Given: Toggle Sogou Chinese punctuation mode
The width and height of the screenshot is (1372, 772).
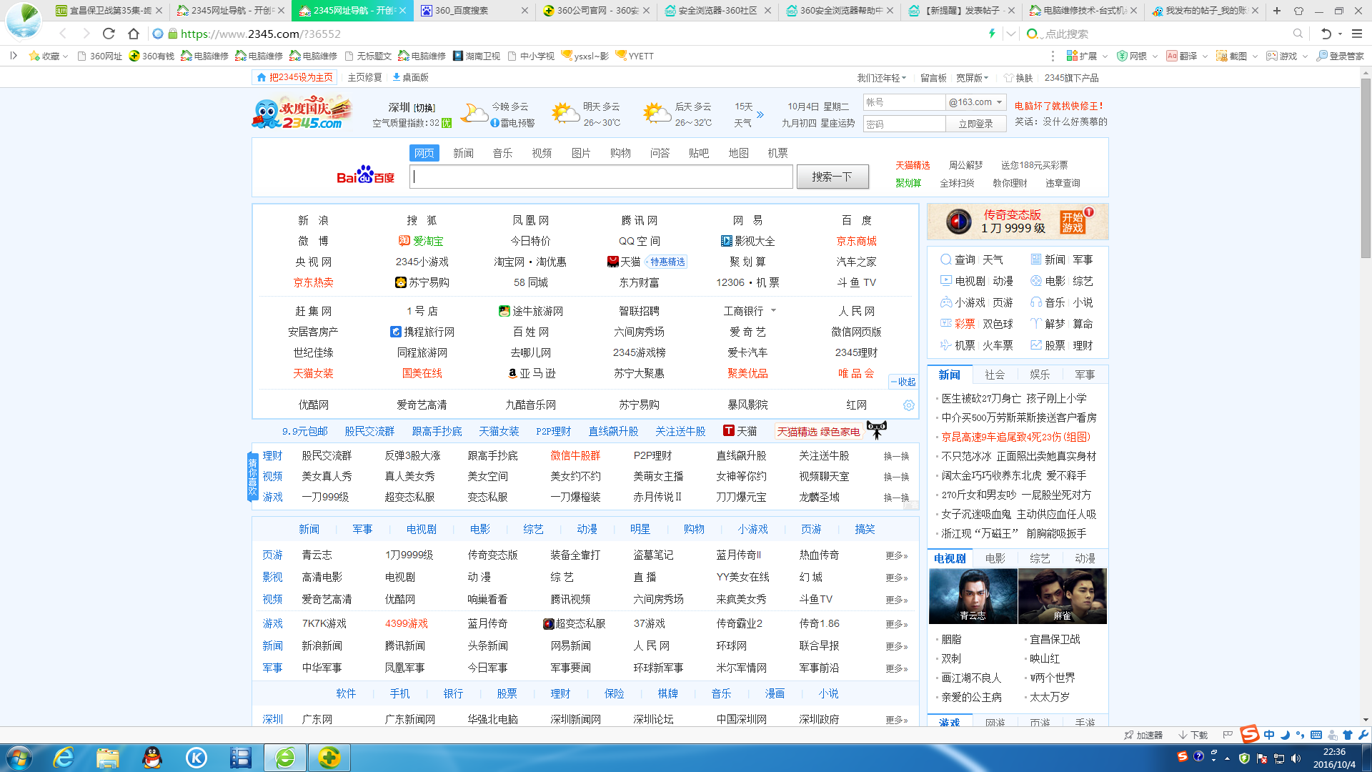Looking at the screenshot, I should 1300,735.
